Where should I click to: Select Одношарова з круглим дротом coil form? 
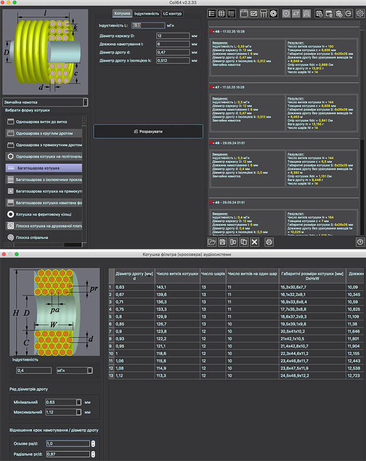click(x=44, y=133)
